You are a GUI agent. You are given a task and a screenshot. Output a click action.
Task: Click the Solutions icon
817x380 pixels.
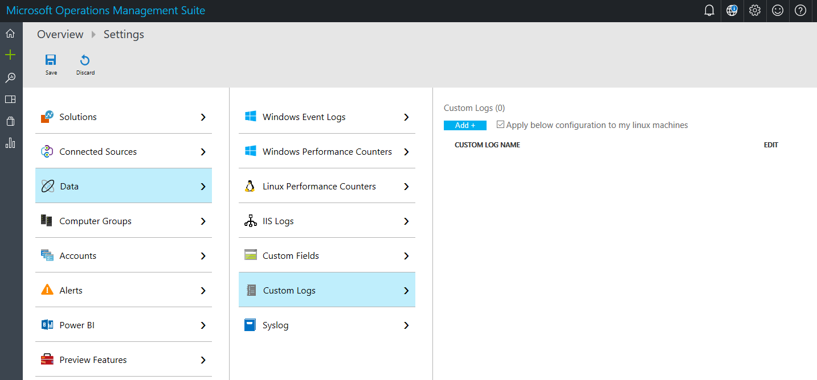coord(47,117)
